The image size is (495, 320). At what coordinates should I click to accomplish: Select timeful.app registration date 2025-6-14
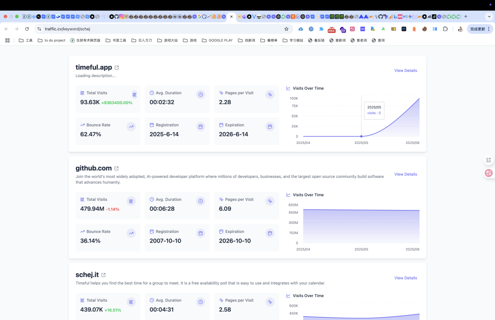tap(164, 134)
